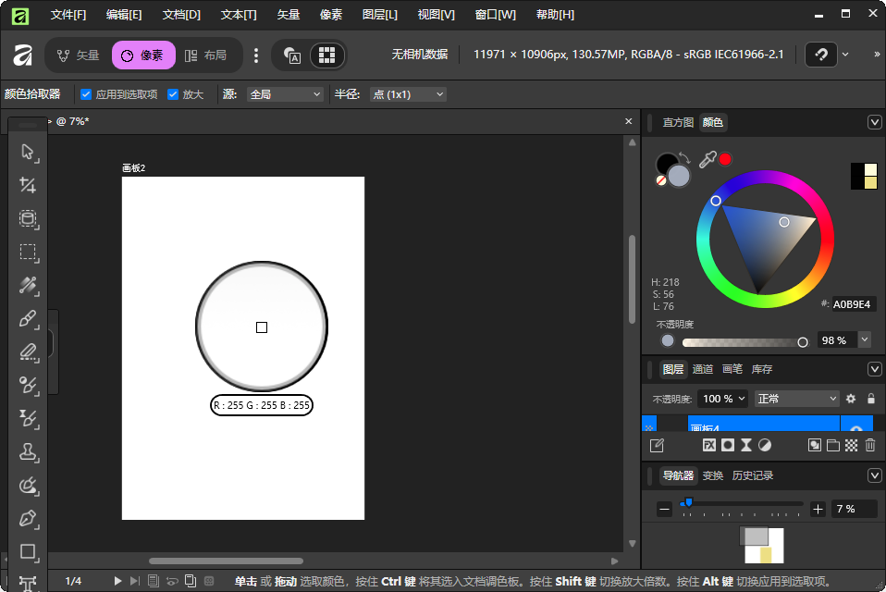
Task: Close the document tab @ 7%*
Action: point(628,121)
